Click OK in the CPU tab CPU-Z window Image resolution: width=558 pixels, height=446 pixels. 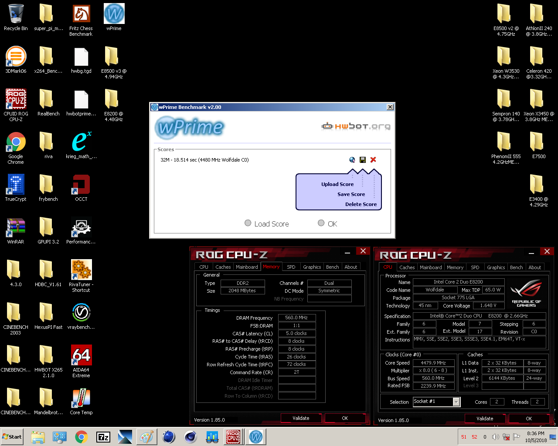tap(529, 419)
